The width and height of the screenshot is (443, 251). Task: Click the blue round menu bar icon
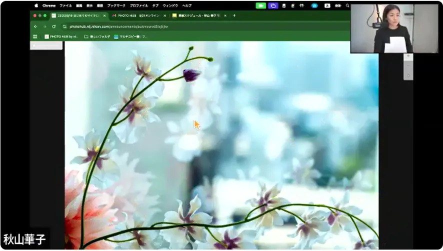click(x=314, y=5)
